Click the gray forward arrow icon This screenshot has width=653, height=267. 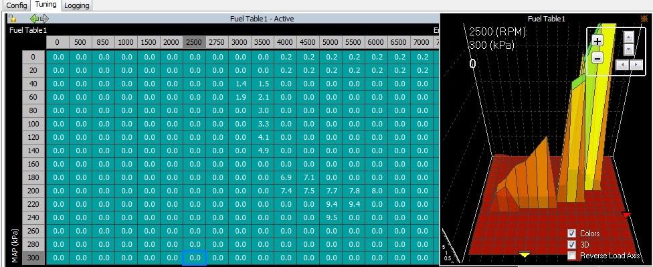[x=45, y=19]
